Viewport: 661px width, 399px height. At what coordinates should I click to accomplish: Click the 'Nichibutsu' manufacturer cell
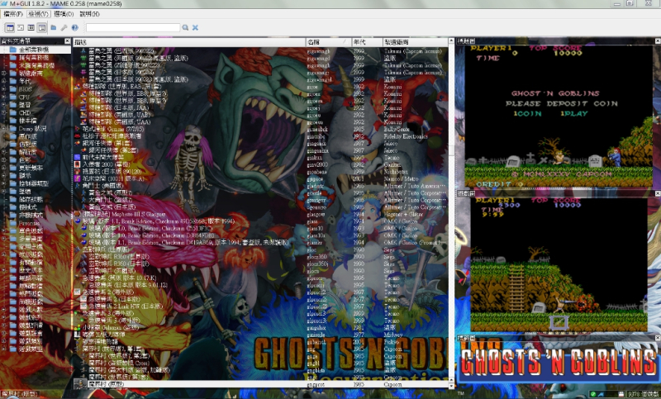(x=396, y=172)
